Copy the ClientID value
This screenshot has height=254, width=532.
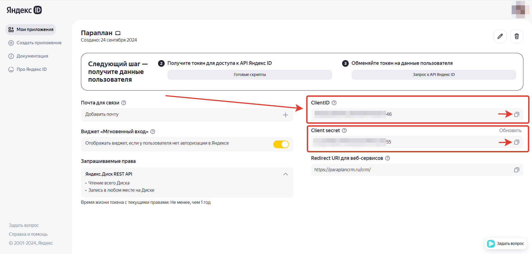point(516,114)
